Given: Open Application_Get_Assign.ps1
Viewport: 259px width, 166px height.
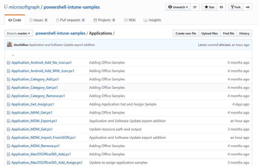Looking at the screenshot, I should point(33,104).
